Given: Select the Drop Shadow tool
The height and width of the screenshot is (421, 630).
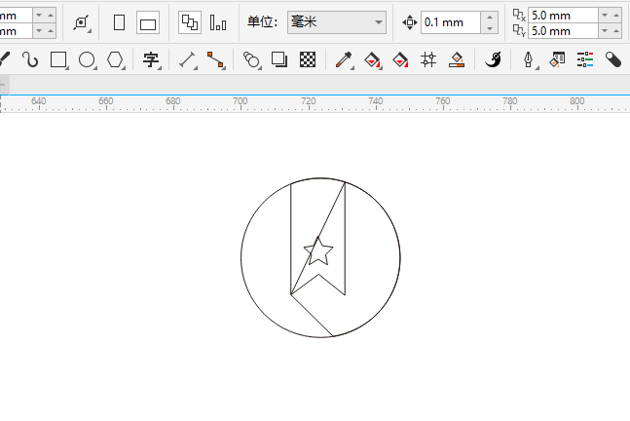Looking at the screenshot, I should [279, 59].
